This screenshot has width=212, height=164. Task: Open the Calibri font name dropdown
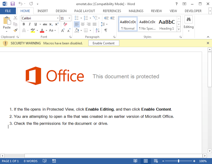(x=58, y=18)
